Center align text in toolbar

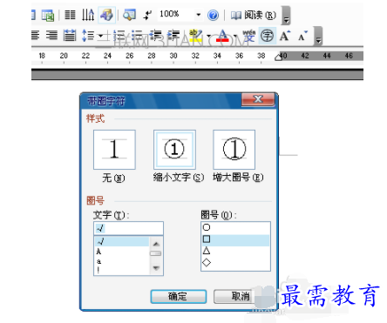pos(35,36)
